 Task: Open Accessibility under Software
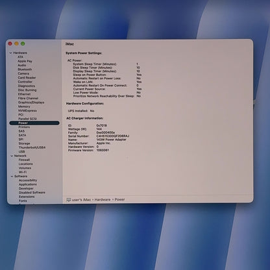[28, 180]
